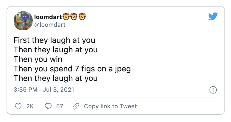The width and height of the screenshot is (231, 122).
Task: Click the line "First they laugh at you"
Action: point(54,40)
